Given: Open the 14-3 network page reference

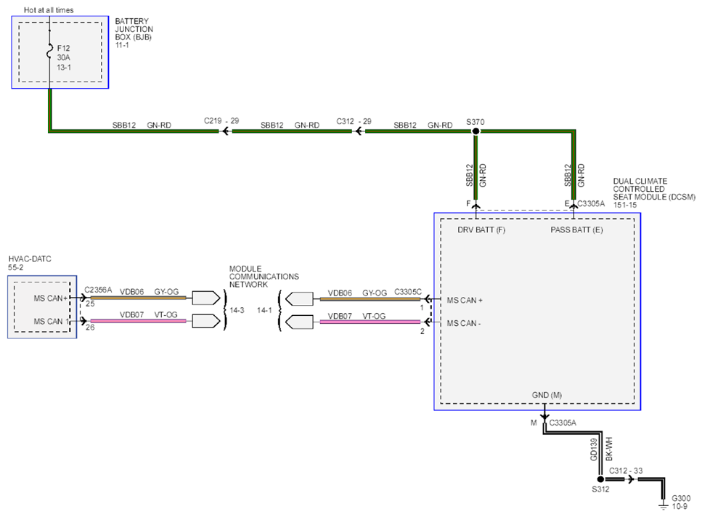Looking at the screenshot, I should pos(237,310).
